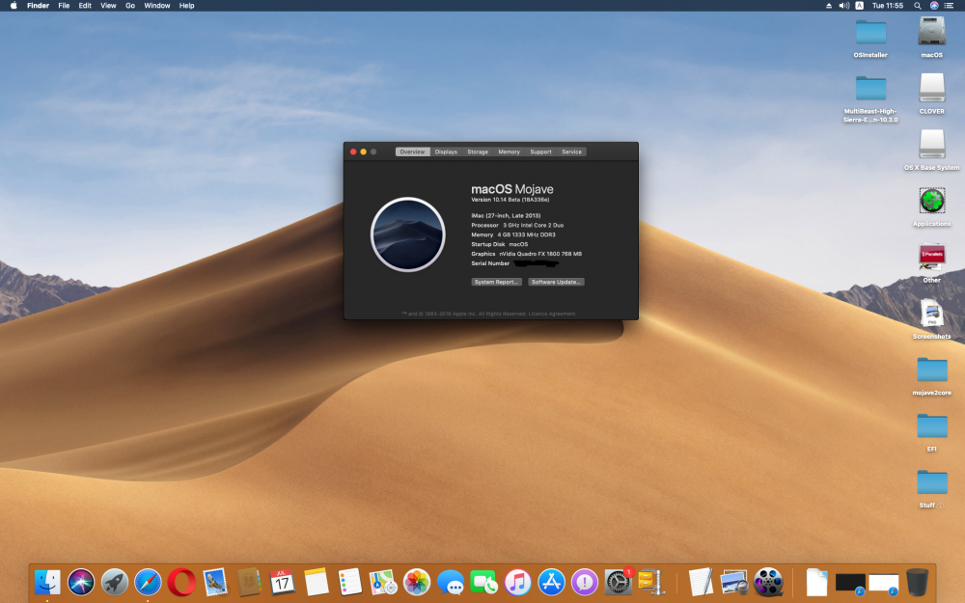Open the Licence Agreement link
This screenshot has width=965, height=603.
coord(552,314)
